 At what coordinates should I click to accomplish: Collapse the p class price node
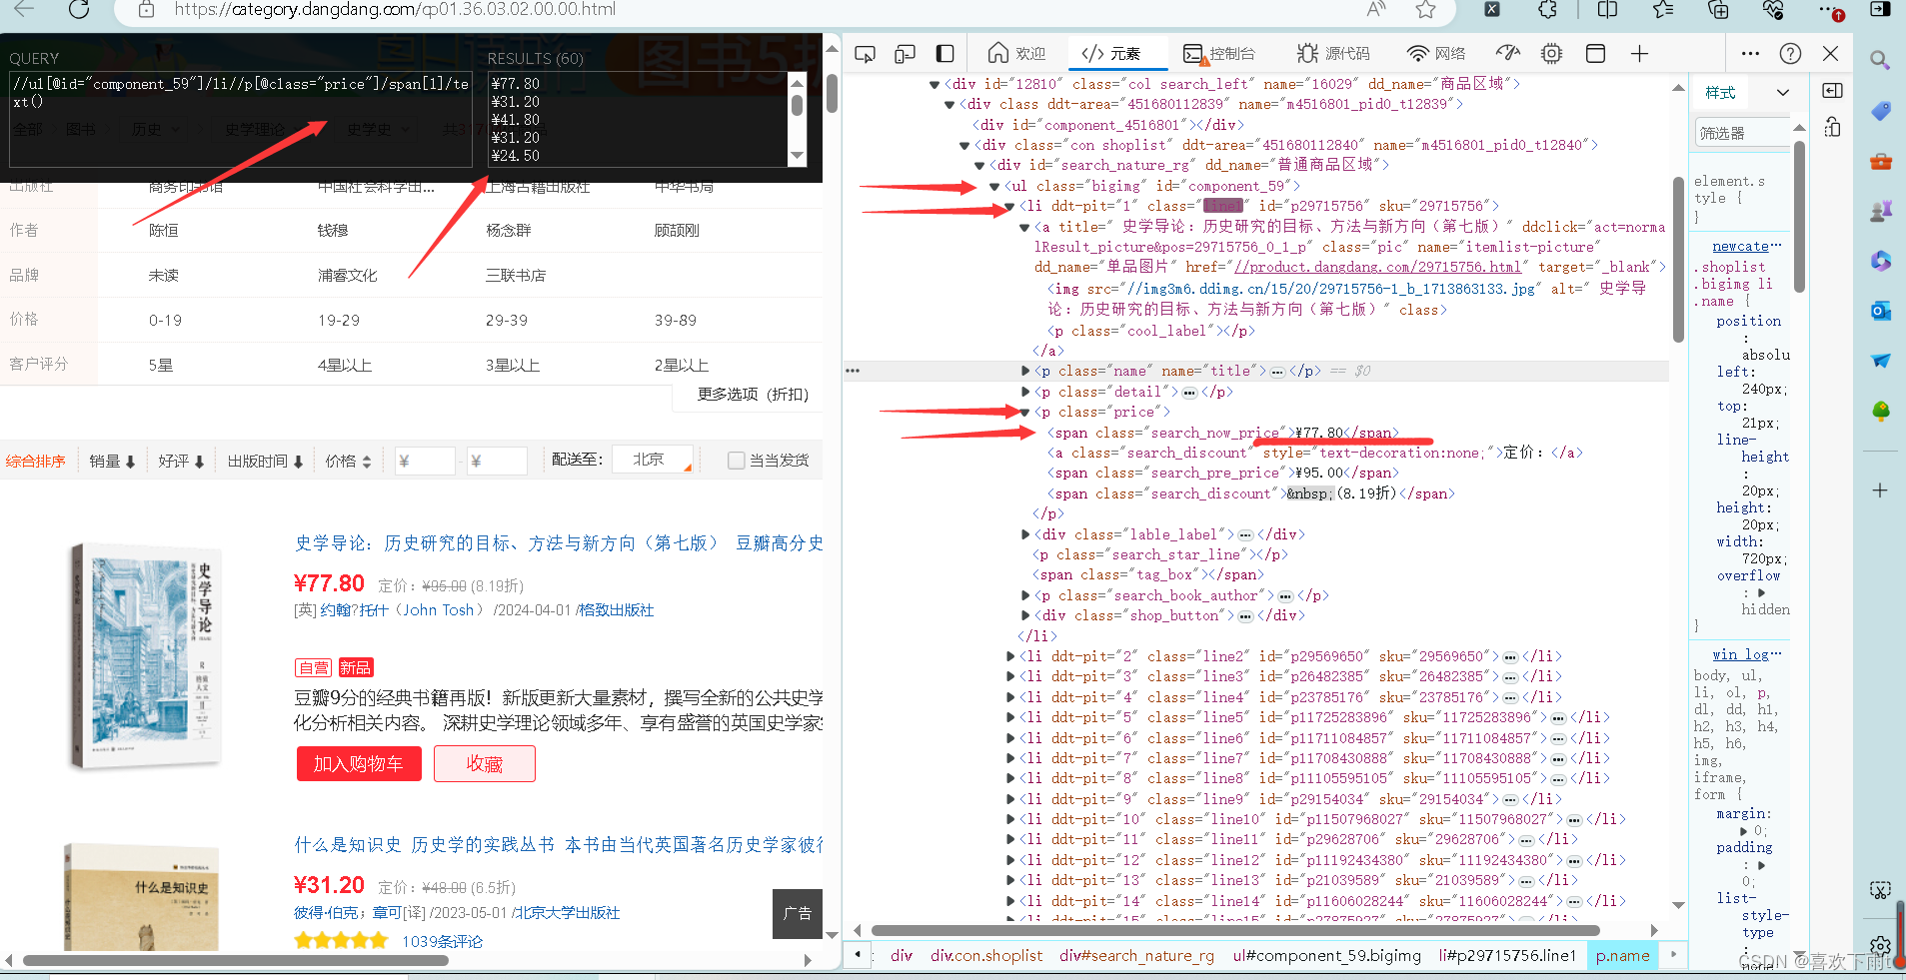point(1025,413)
